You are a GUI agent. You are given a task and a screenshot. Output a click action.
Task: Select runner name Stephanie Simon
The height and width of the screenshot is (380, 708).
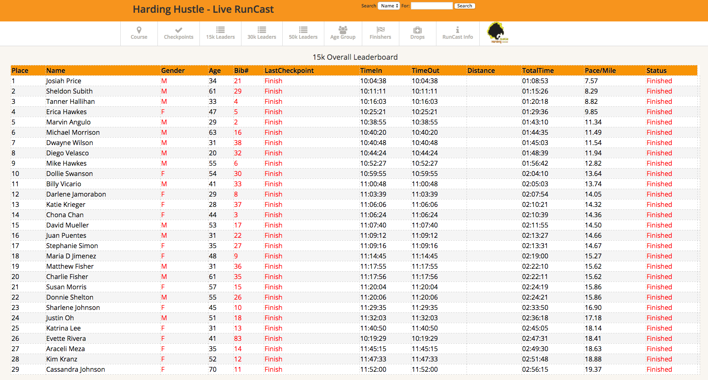[72, 246]
